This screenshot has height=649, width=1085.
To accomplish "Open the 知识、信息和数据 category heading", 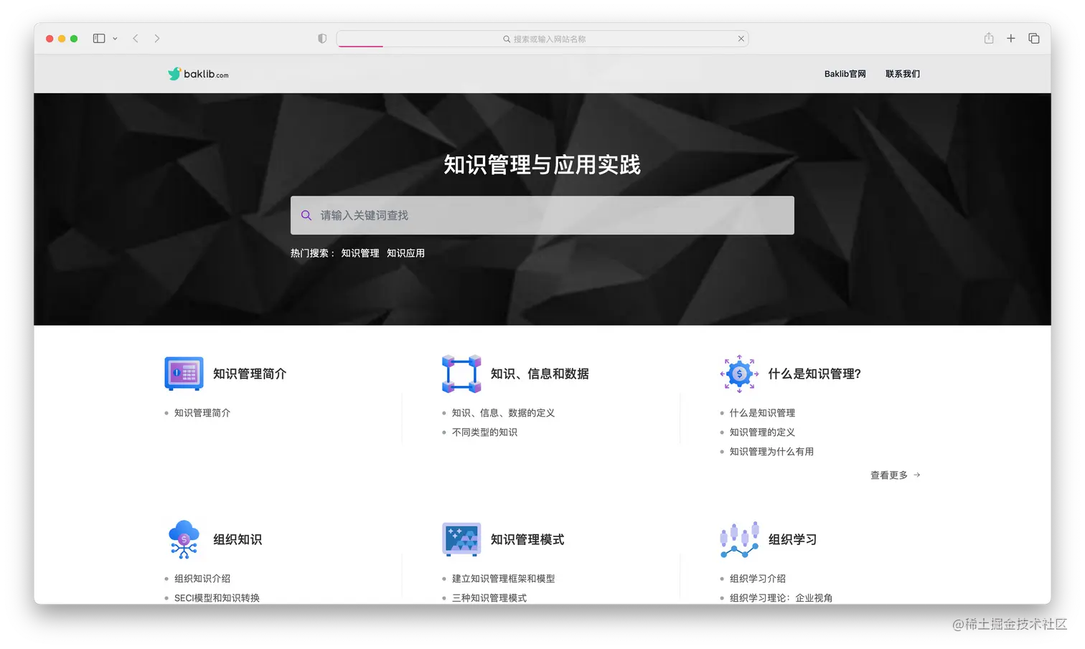I will pos(540,374).
